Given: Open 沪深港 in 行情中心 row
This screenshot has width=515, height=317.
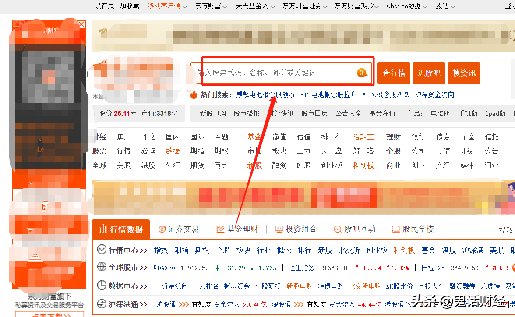Looking at the screenshot, I should (473, 250).
